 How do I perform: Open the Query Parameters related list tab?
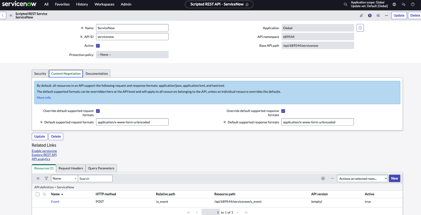pyautogui.click(x=101, y=168)
